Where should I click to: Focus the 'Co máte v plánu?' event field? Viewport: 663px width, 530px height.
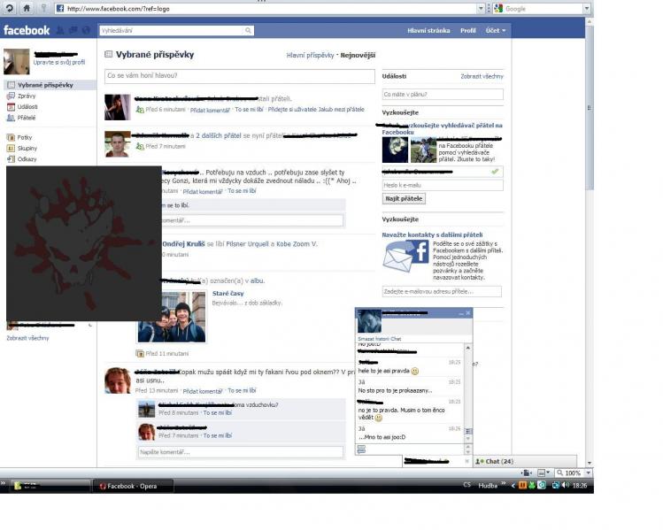click(x=443, y=95)
